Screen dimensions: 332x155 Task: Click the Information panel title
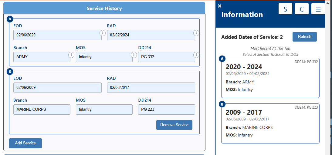coord(242,14)
